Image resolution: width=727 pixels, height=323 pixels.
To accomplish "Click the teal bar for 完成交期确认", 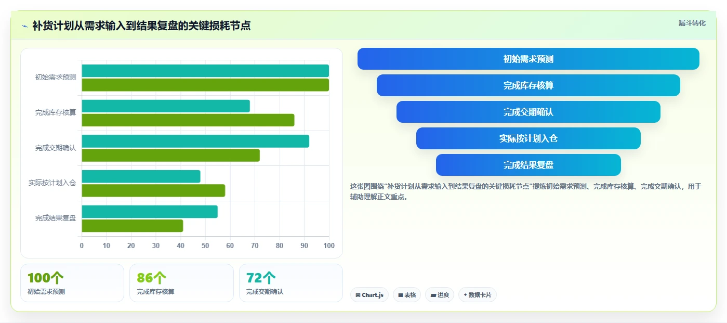I will pyautogui.click(x=195, y=141).
